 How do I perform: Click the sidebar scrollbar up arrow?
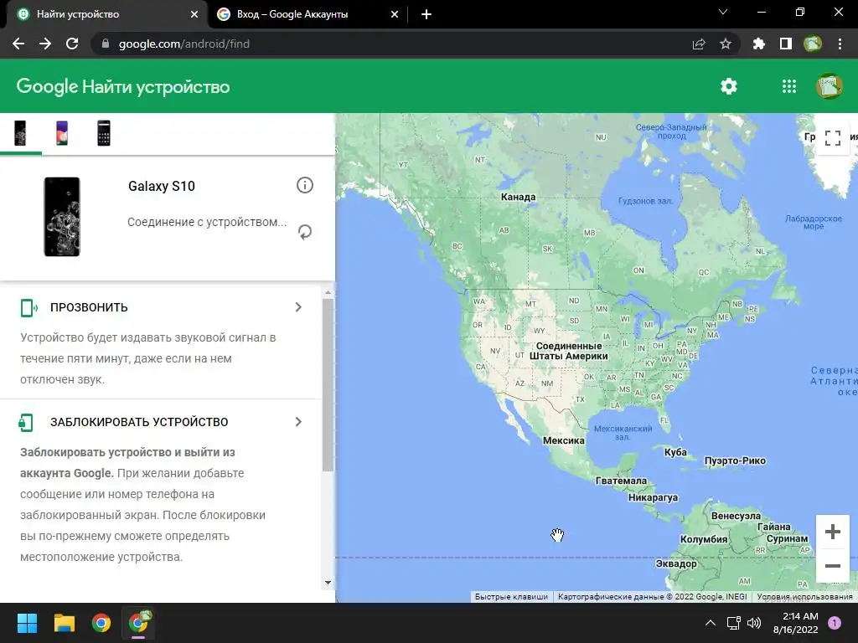tap(328, 293)
